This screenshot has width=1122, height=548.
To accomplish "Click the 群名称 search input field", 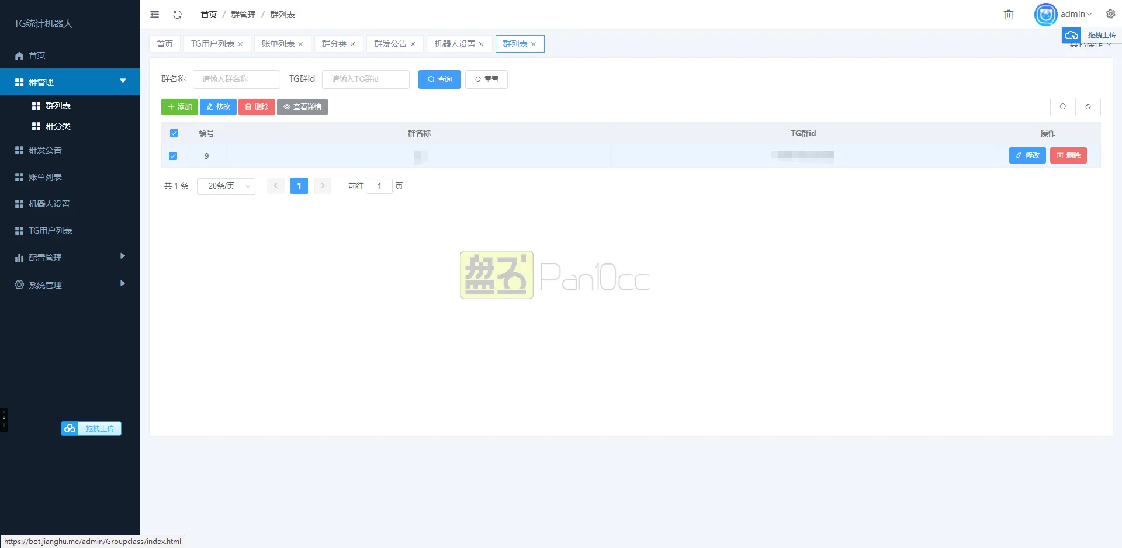I will click(x=237, y=79).
